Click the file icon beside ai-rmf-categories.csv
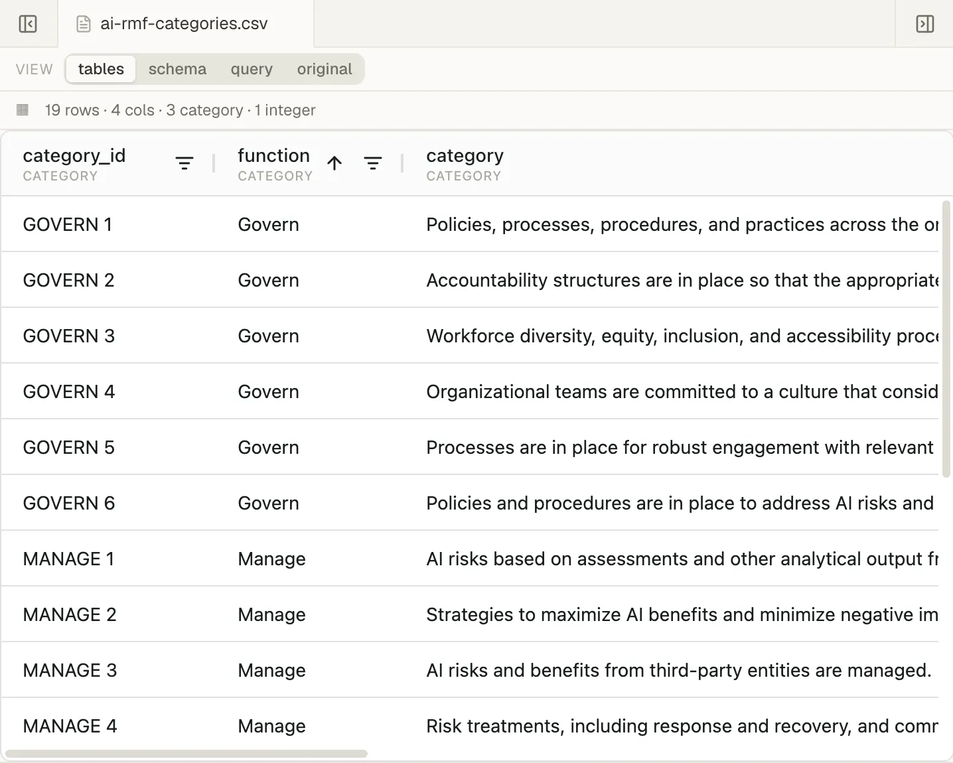953x763 pixels. tap(84, 24)
